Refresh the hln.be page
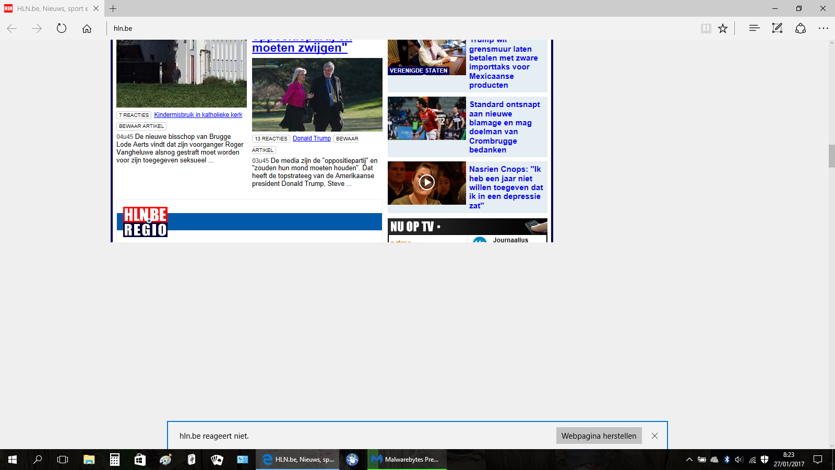 pos(62,28)
